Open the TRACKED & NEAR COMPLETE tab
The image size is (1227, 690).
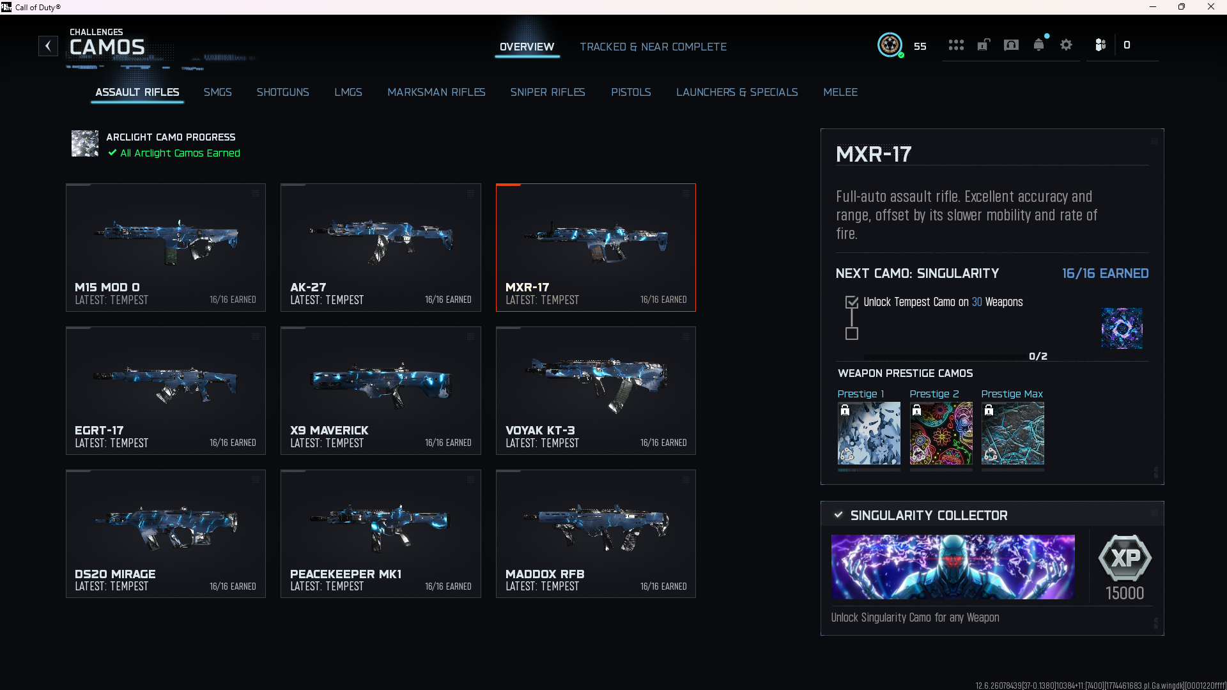pyautogui.click(x=653, y=47)
